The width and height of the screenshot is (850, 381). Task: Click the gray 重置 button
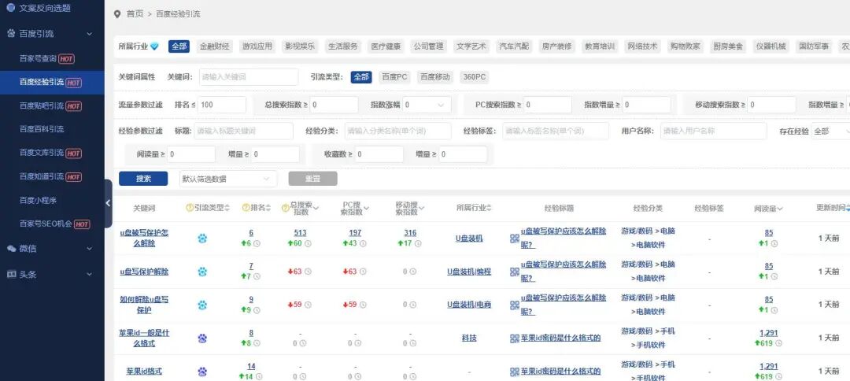312,179
